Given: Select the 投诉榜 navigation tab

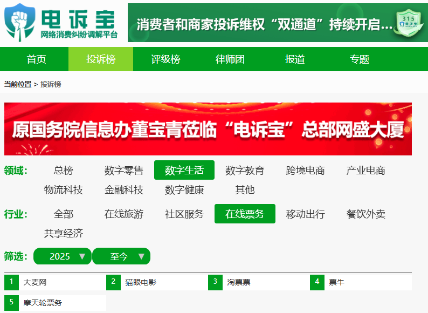Looking at the screenshot, I should click(x=101, y=59).
